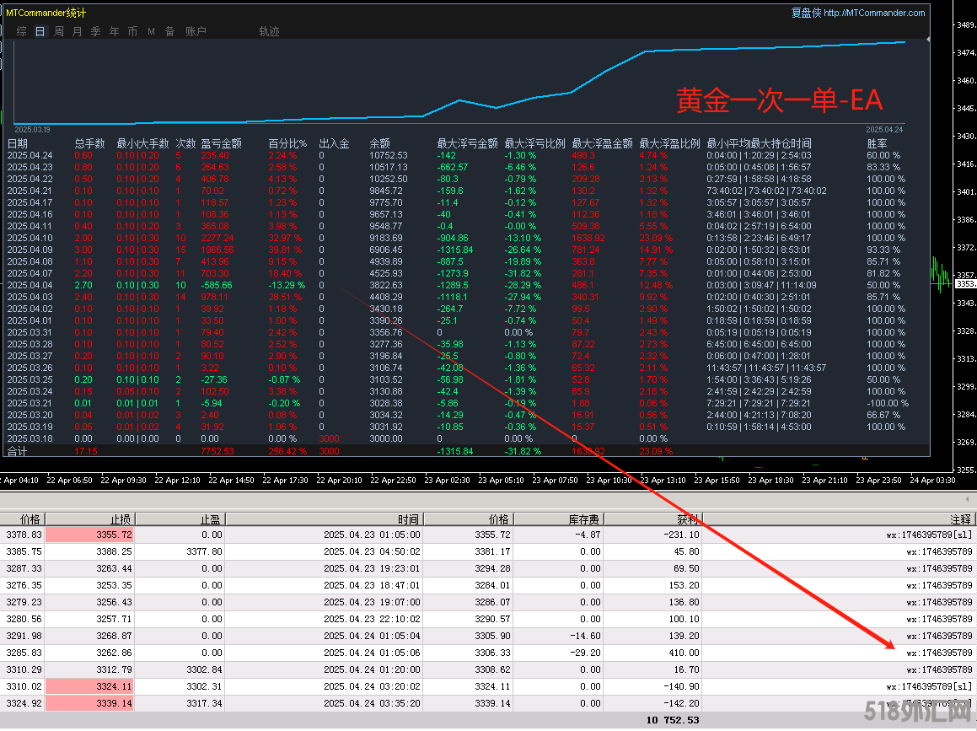This screenshot has width=977, height=731.
Task: Click the 最大浮亏金额 column label
Action: pyautogui.click(x=467, y=143)
